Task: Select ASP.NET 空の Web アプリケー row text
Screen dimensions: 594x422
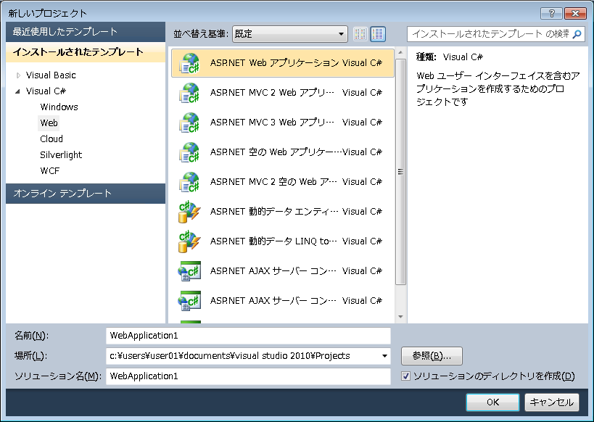Action: pos(276,152)
